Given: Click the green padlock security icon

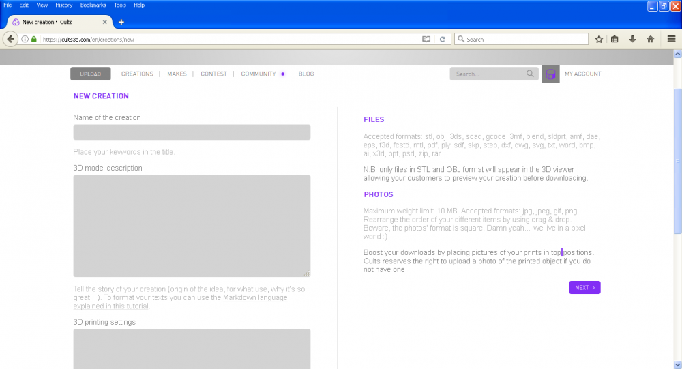Looking at the screenshot, I should pos(34,39).
